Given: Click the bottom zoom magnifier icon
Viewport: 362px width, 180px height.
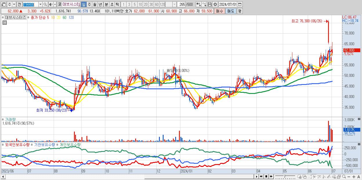Looking at the screenshot, I should [x=344, y=177].
